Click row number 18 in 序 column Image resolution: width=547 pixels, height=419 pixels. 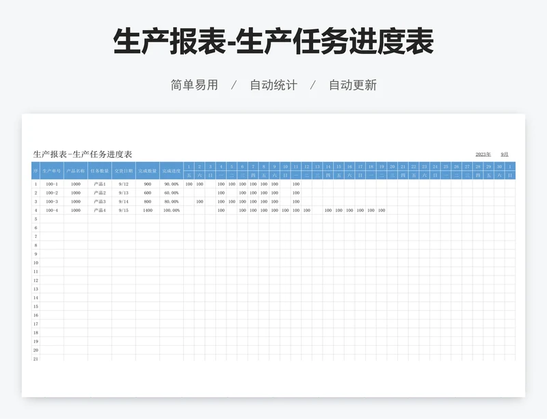[36, 332]
